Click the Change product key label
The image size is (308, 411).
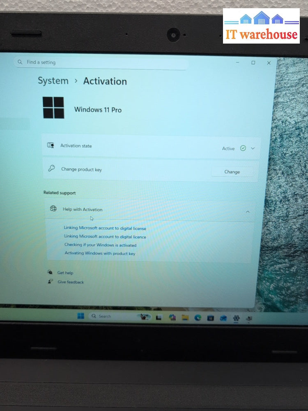81,169
